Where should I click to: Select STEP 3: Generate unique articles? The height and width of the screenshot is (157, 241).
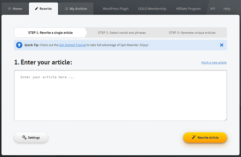pos(192,32)
